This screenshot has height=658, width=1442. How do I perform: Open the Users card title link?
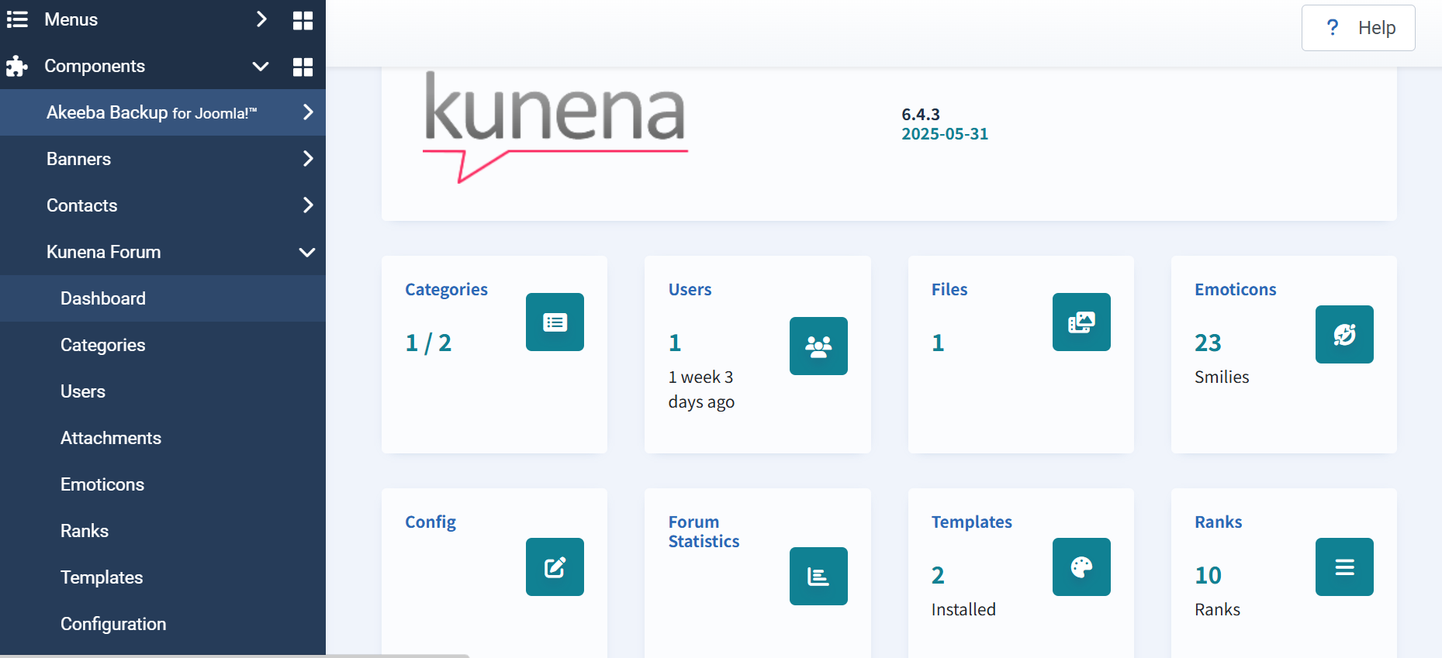pyautogui.click(x=690, y=290)
